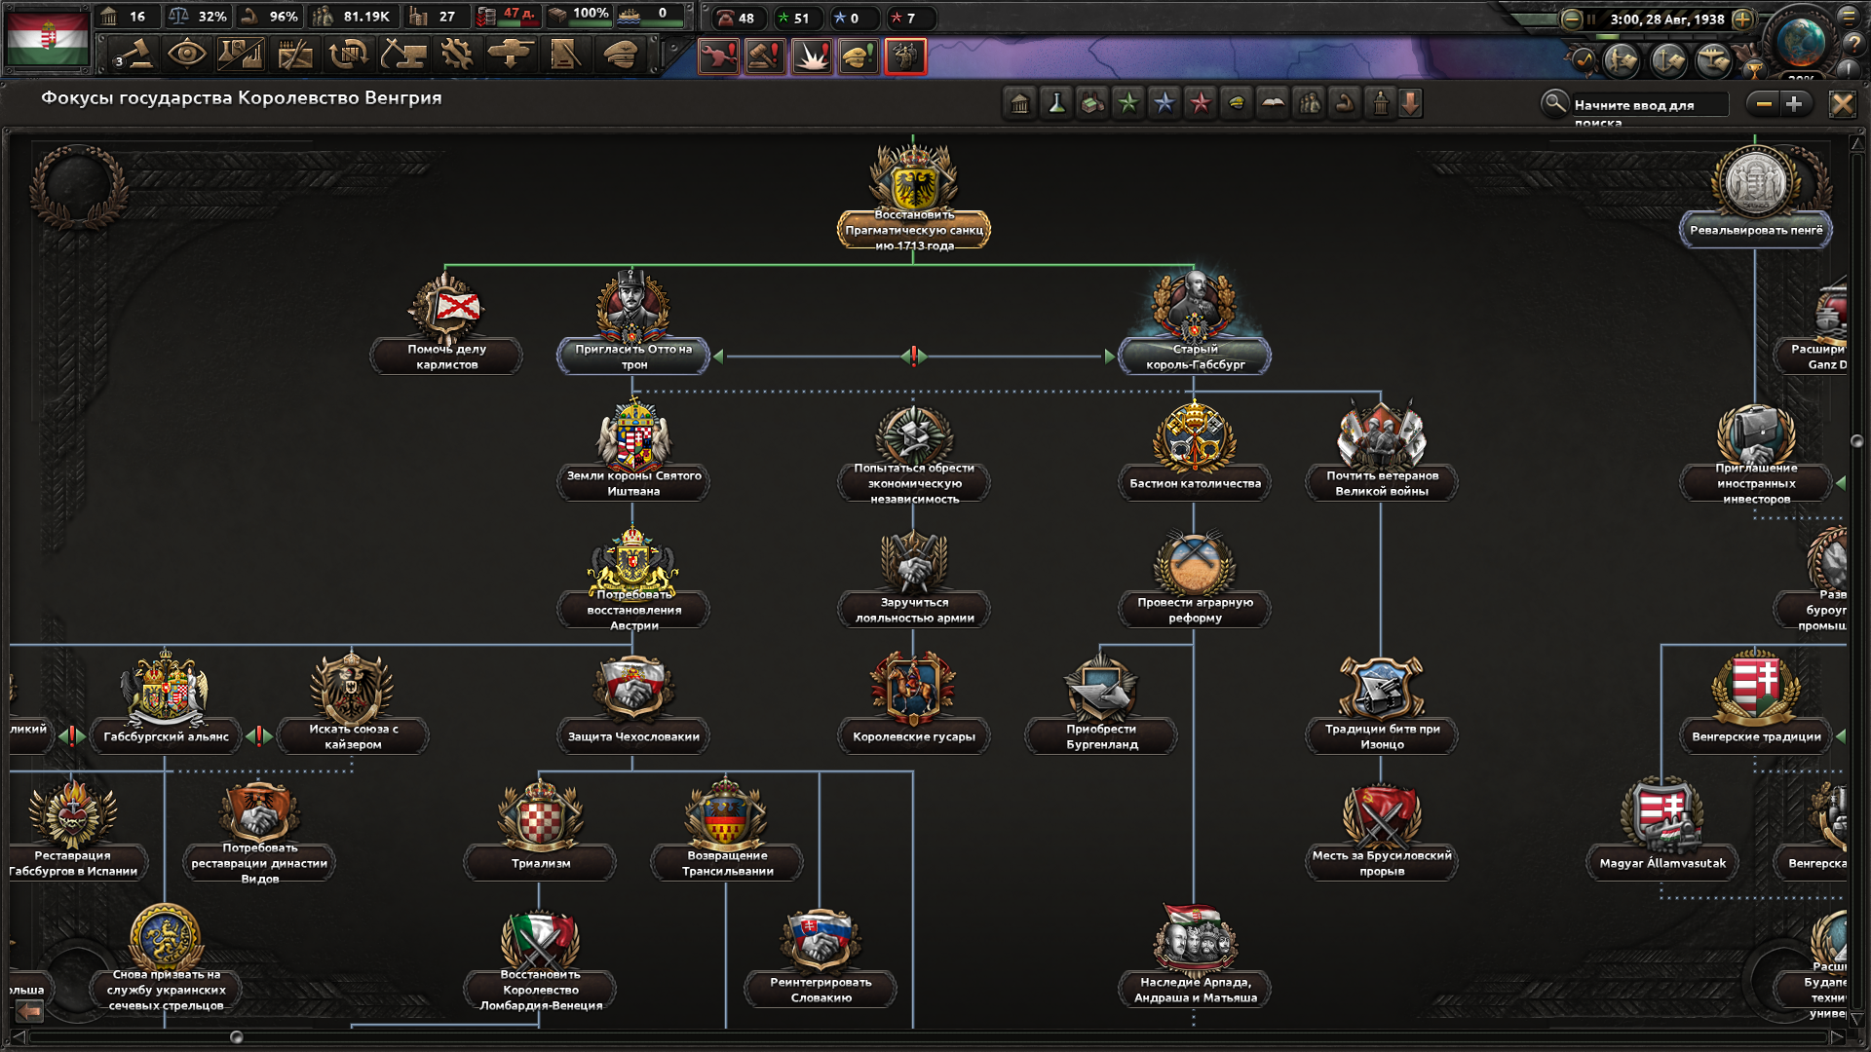Open the research flask and factory button
1871x1052 pixels.
pyautogui.click(x=240, y=55)
